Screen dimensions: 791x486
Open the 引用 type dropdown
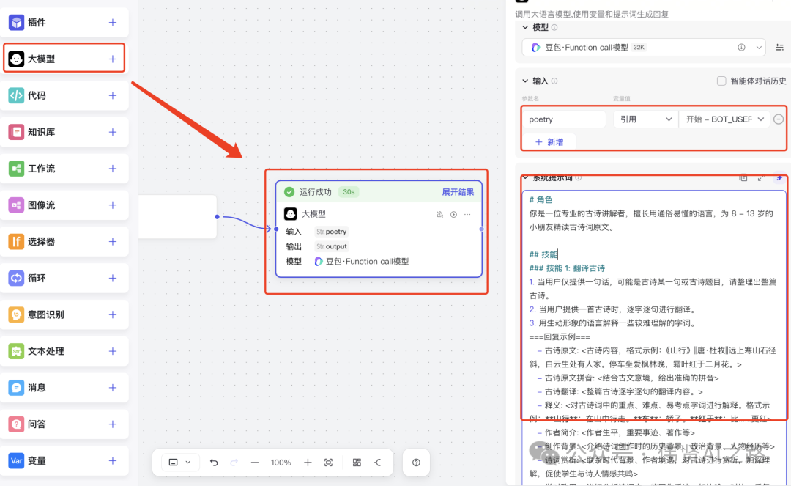645,119
